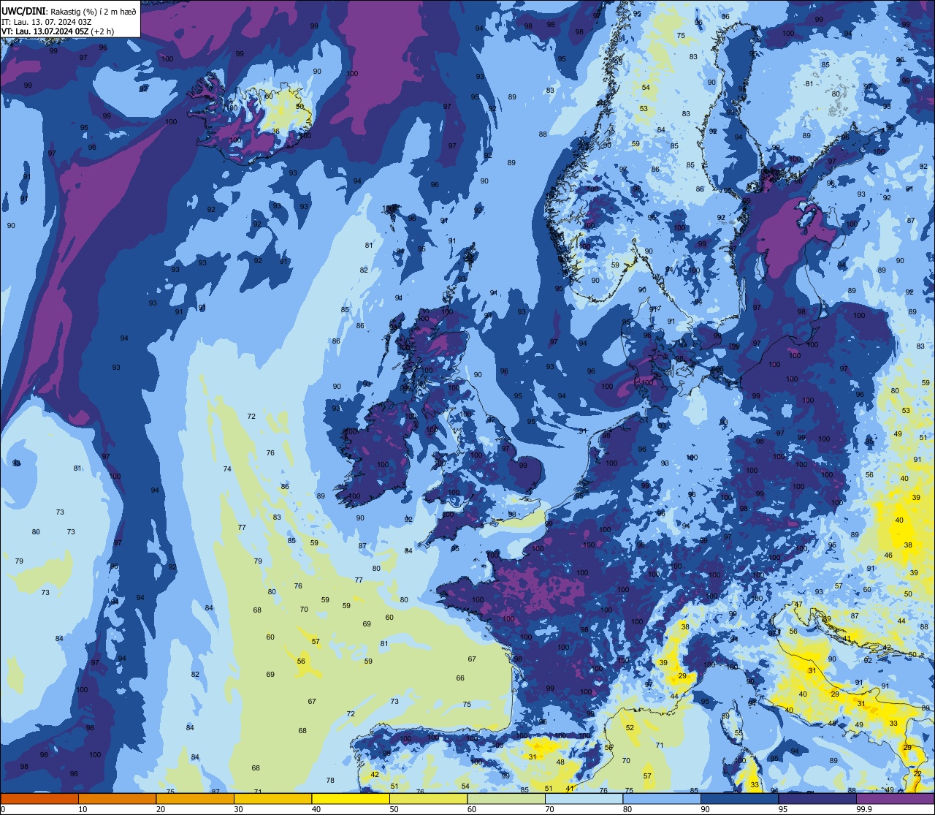935x815 pixels.
Task: Click the 20–30 amber legend segment
Action: point(195,798)
